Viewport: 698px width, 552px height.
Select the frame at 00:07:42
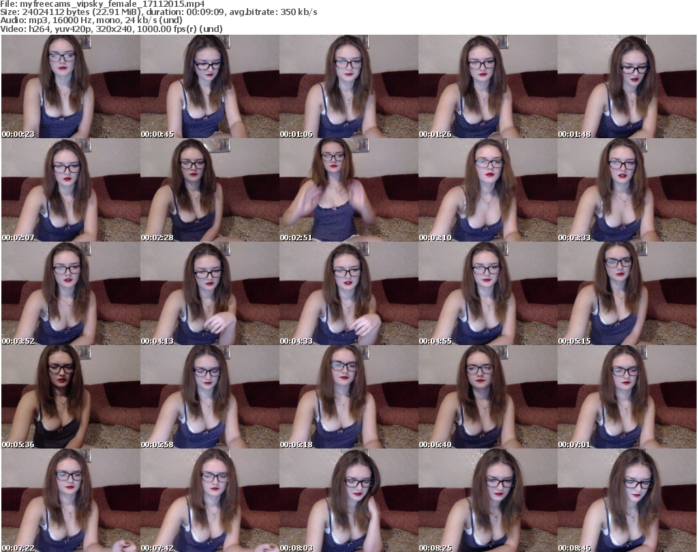(x=210, y=500)
